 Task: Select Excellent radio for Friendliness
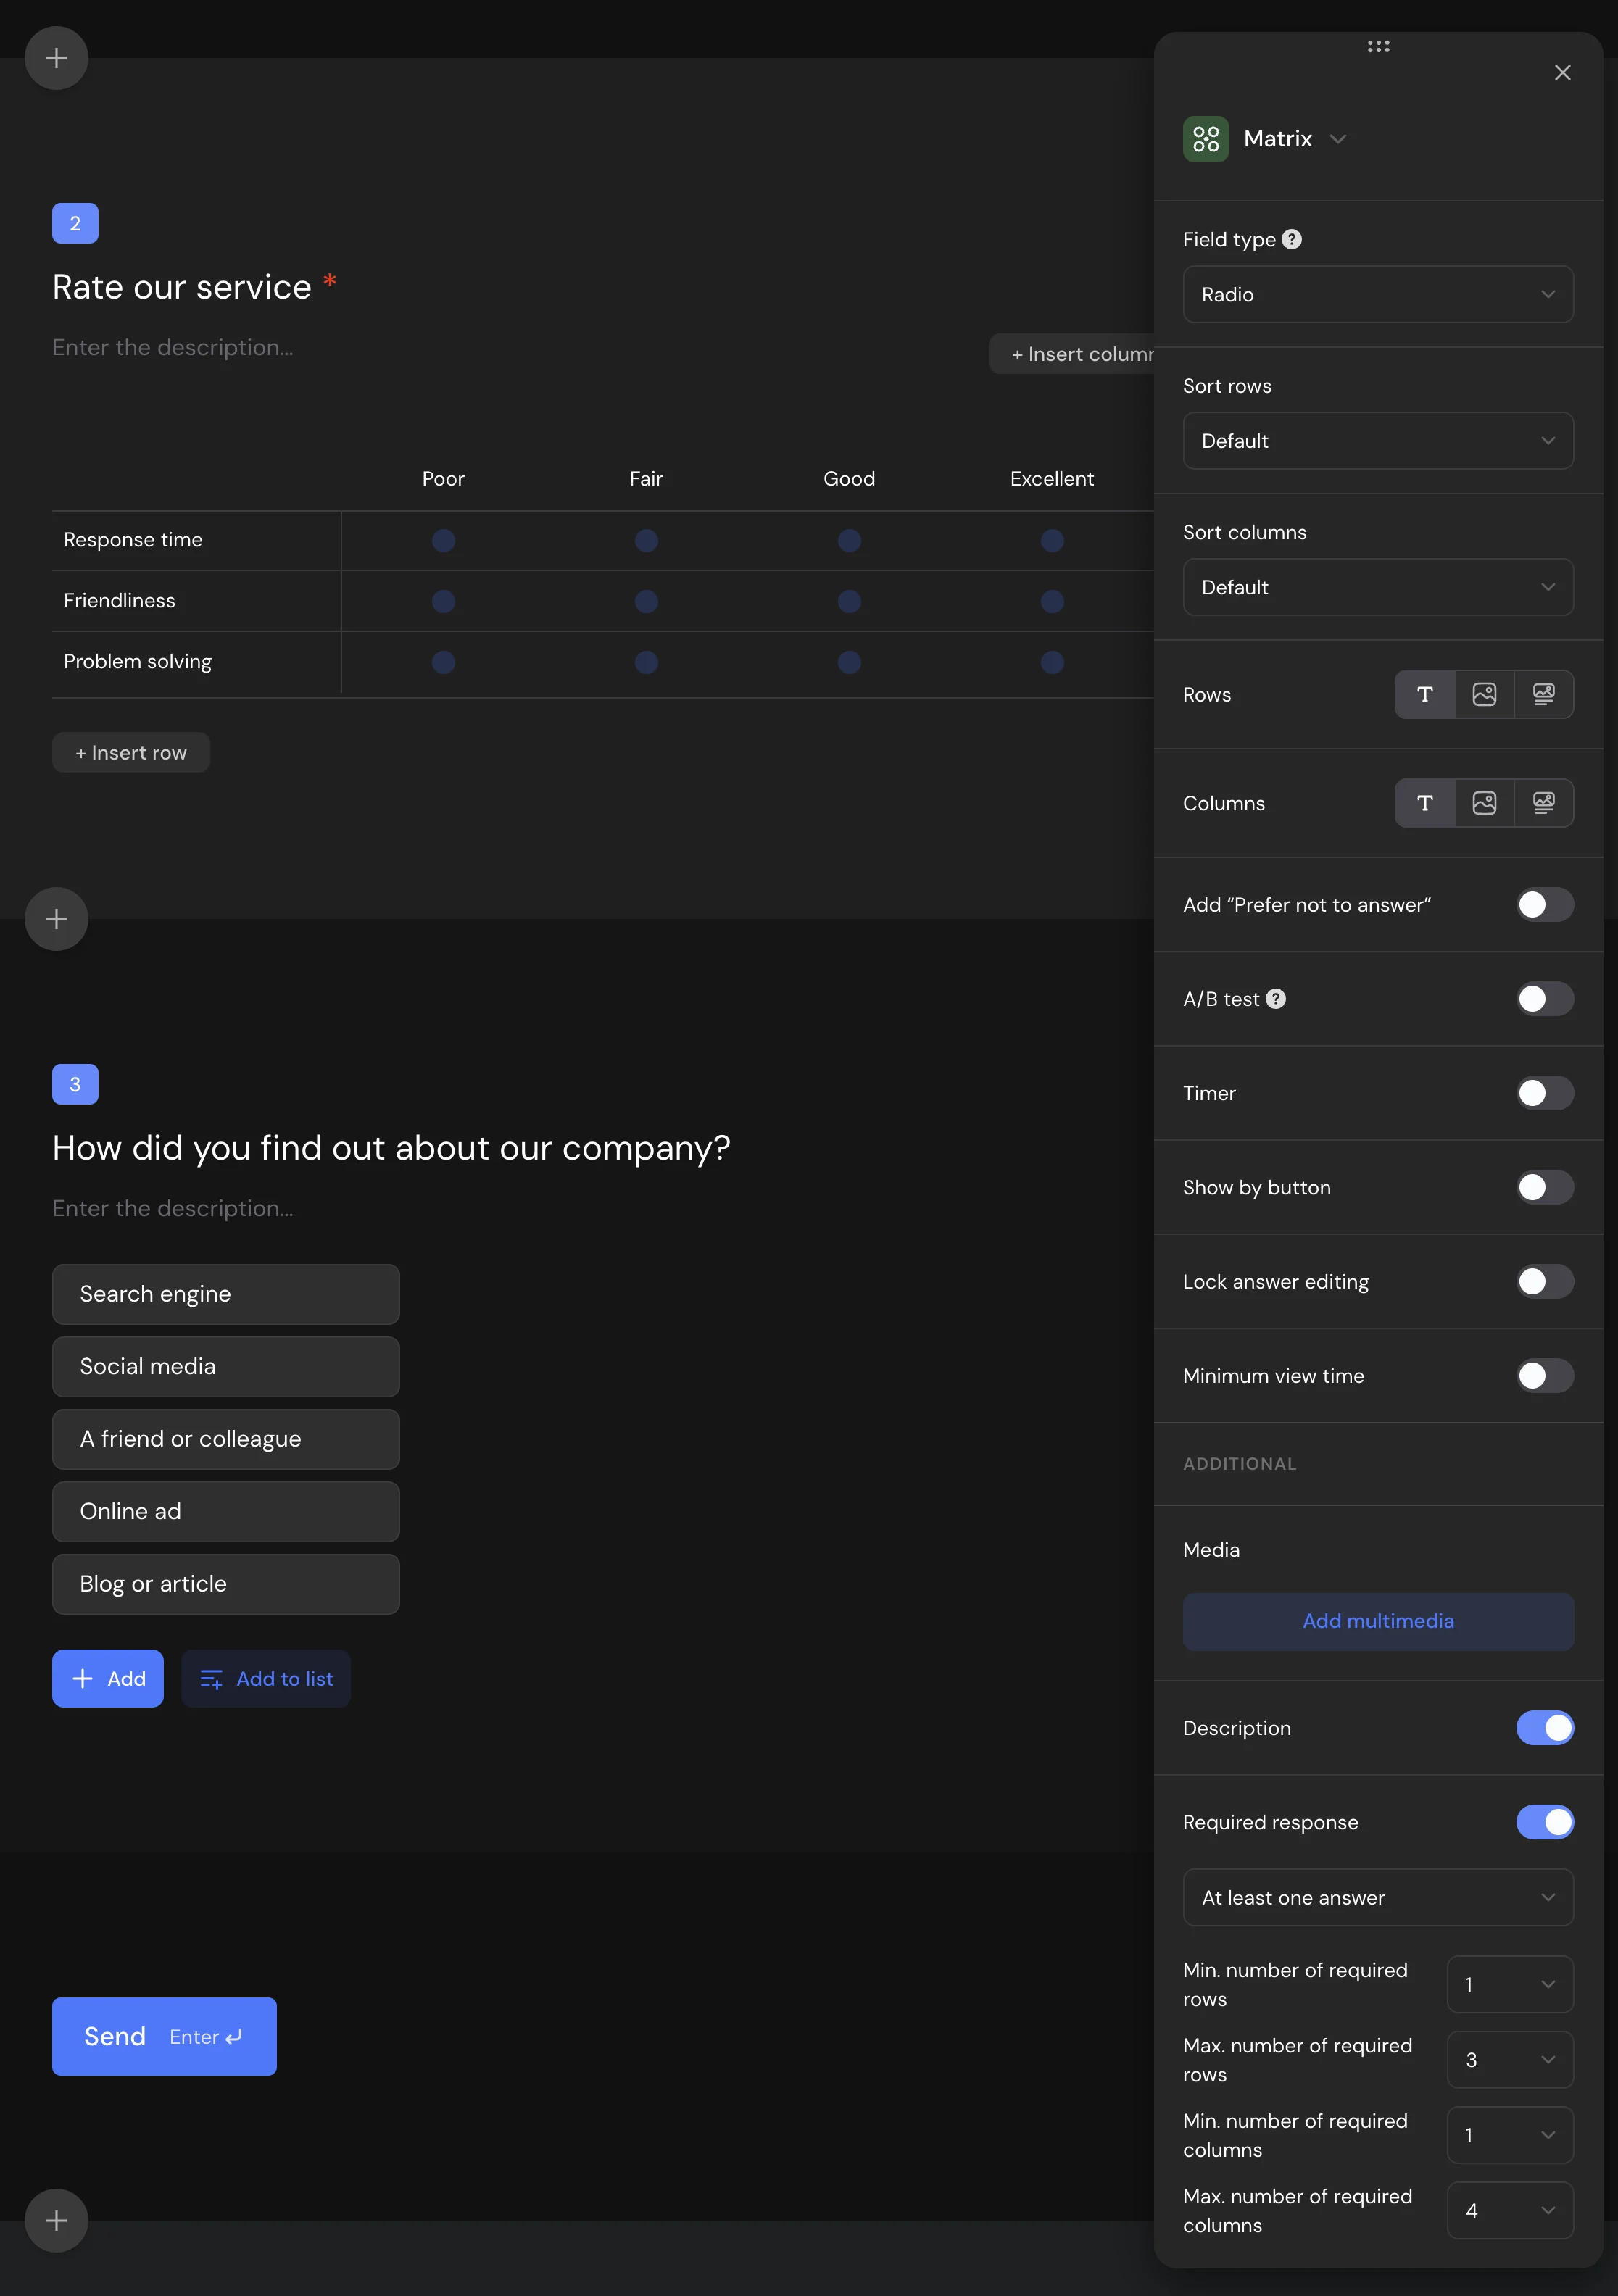tap(1052, 602)
